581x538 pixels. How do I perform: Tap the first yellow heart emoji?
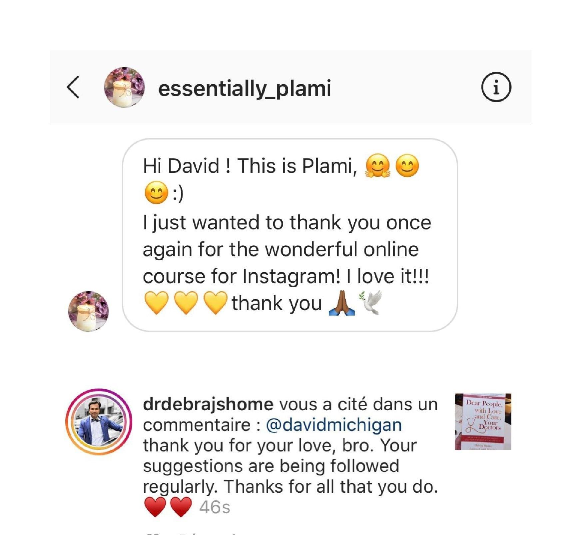click(x=157, y=303)
